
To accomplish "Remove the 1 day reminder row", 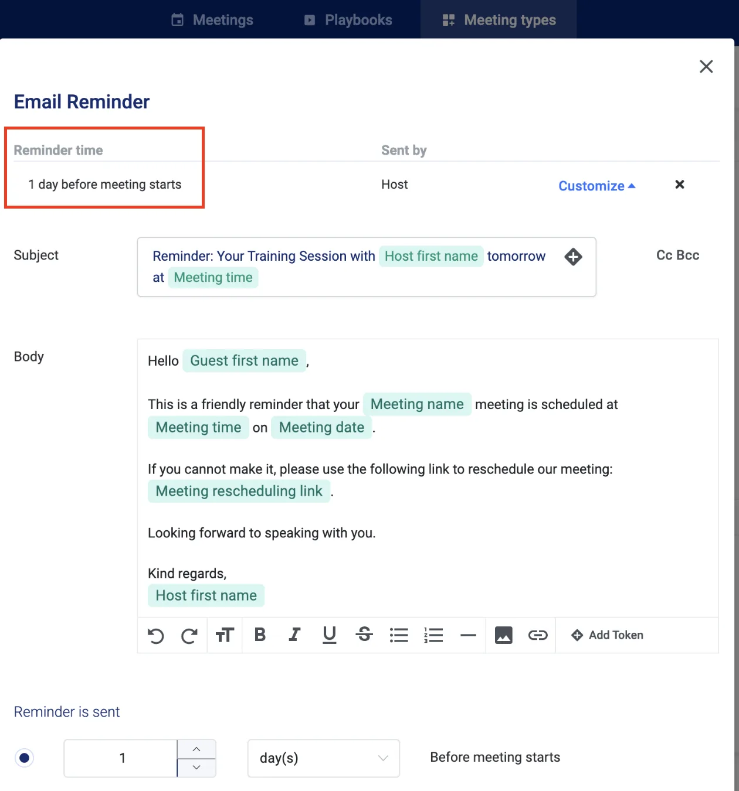I will [x=680, y=185].
